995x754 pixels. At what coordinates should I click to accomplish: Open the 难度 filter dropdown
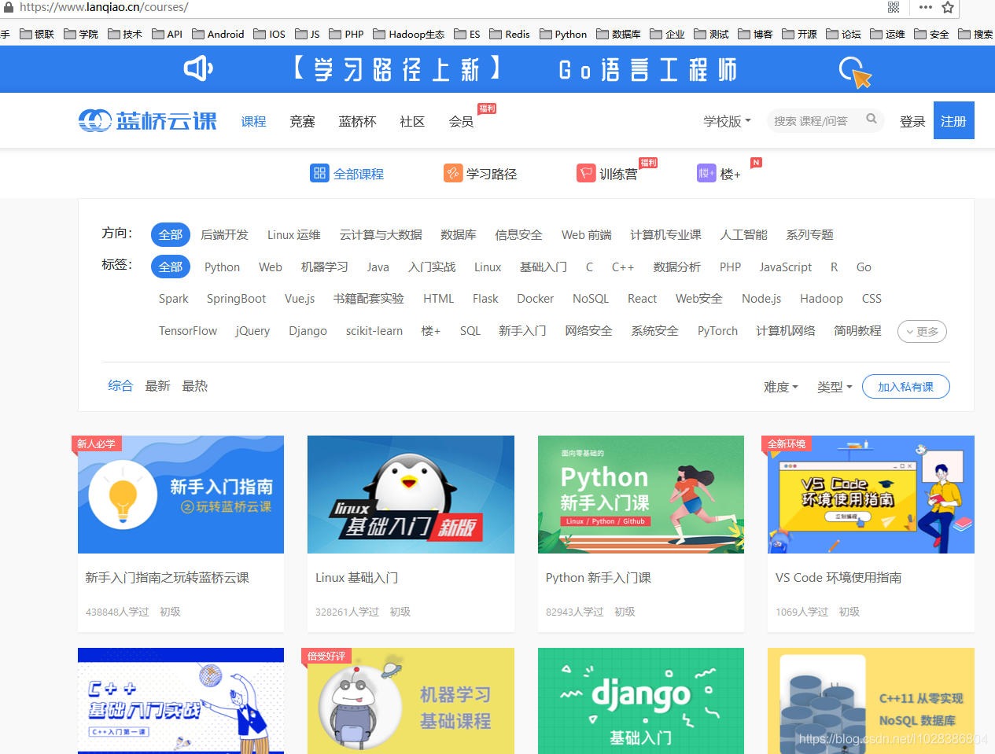click(x=781, y=386)
